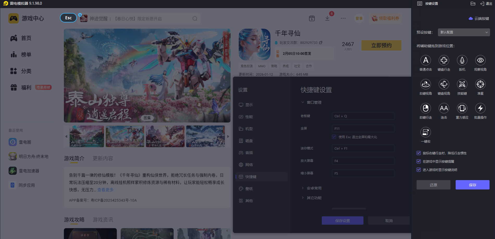The height and width of the screenshot is (239, 495).
Task: Toggle 鼠标右键行走时，降低行走惯性 checkbox
Action: (x=419, y=153)
